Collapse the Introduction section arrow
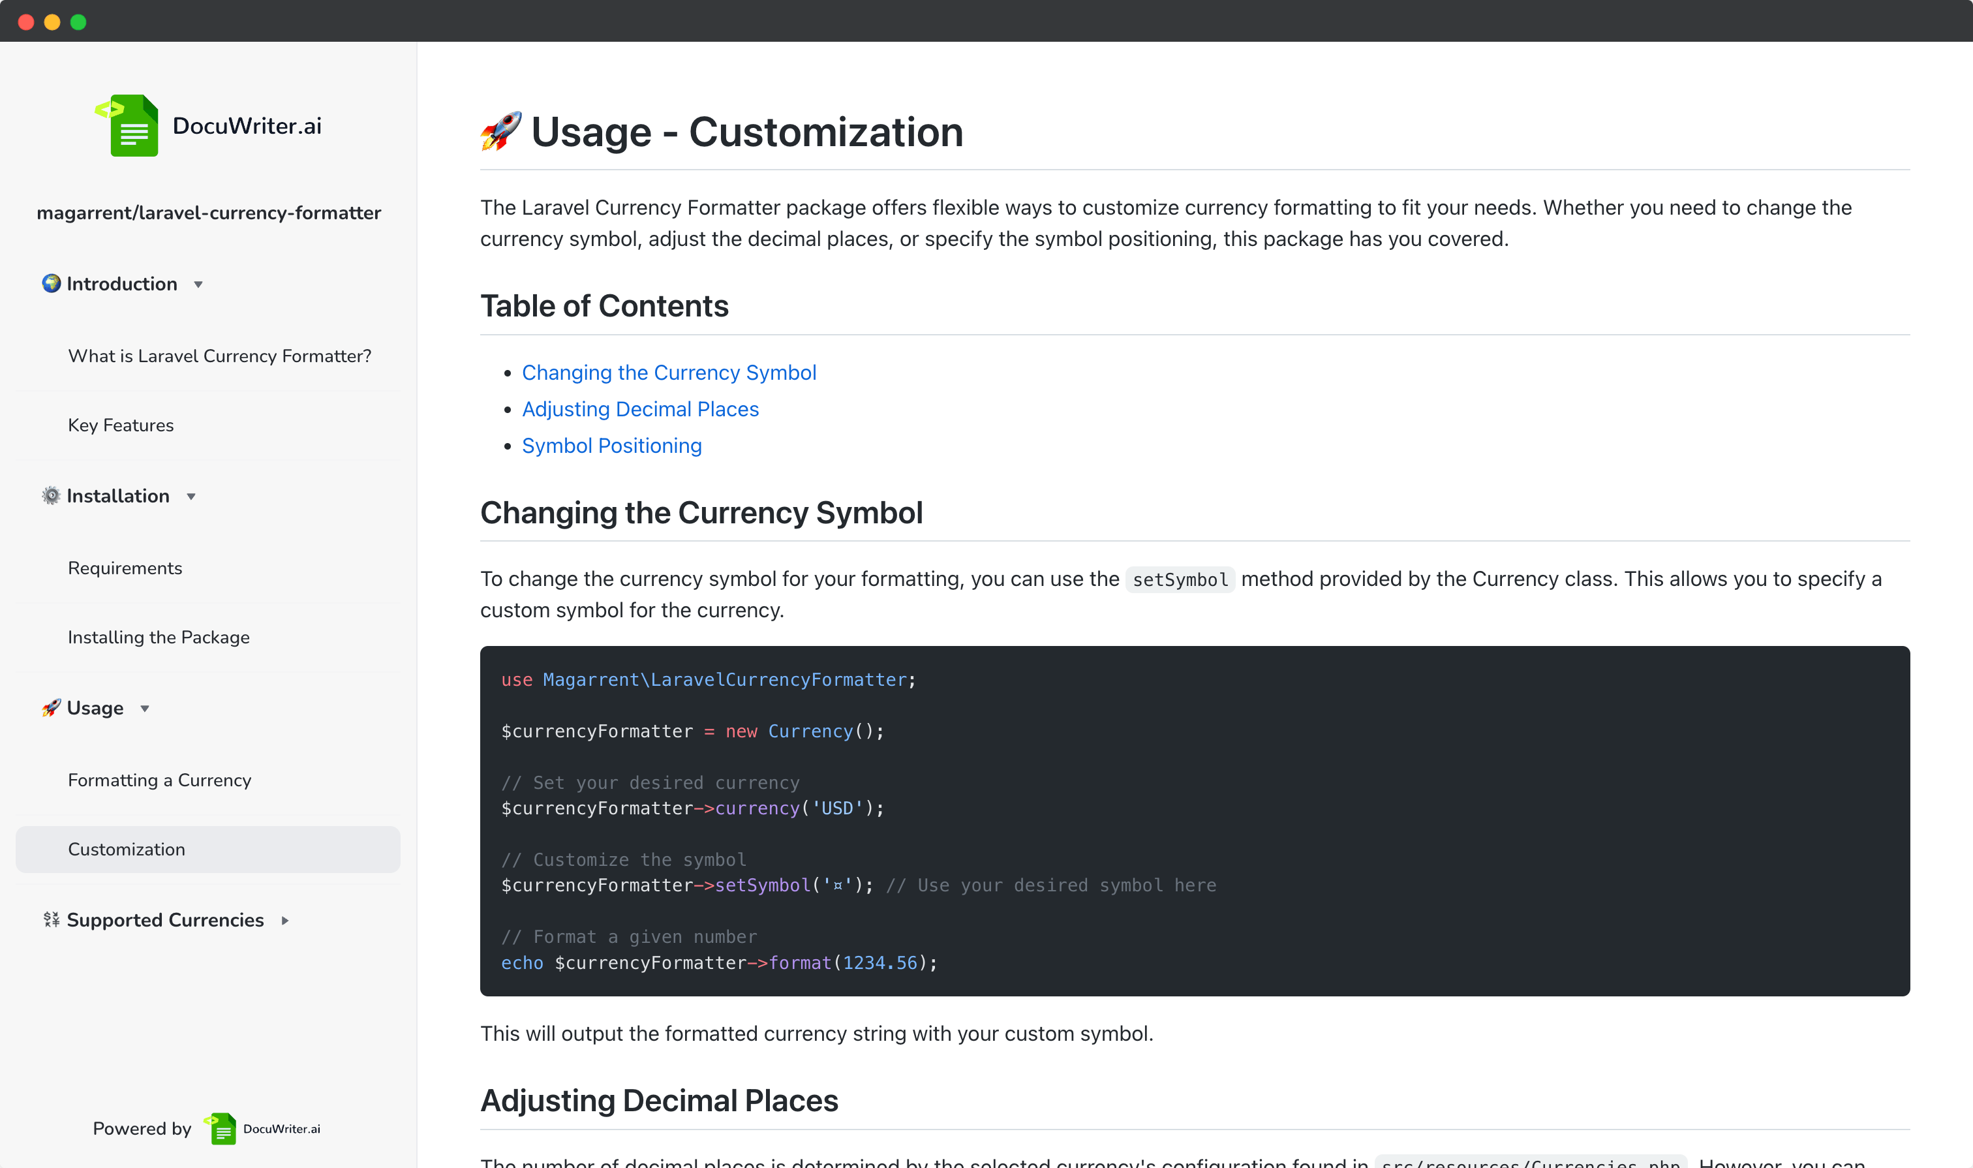Viewport: 1973px width, 1168px height. 198,284
